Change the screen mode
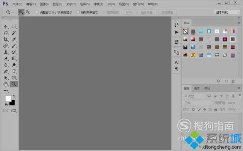 [x=14, y=110]
